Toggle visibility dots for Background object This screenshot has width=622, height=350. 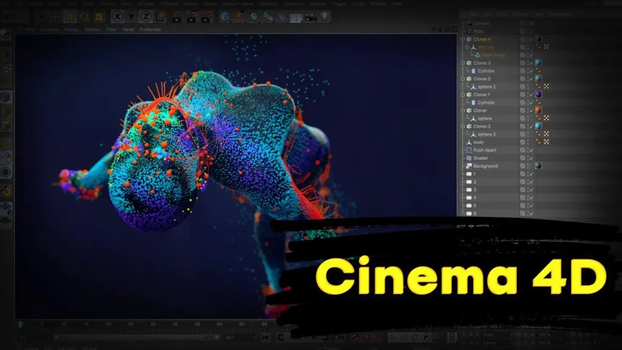[528, 166]
